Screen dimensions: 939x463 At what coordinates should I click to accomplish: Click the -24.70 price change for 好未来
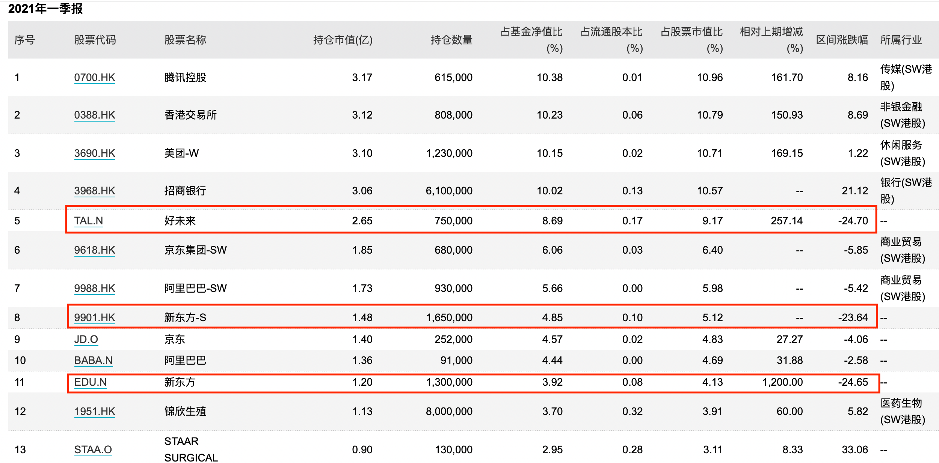[853, 221]
